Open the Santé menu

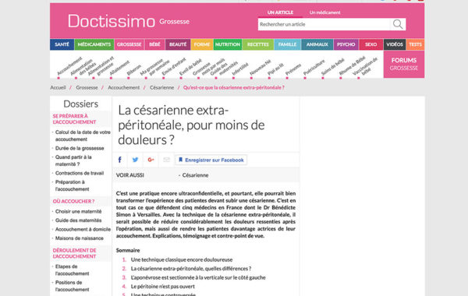pyautogui.click(x=62, y=44)
